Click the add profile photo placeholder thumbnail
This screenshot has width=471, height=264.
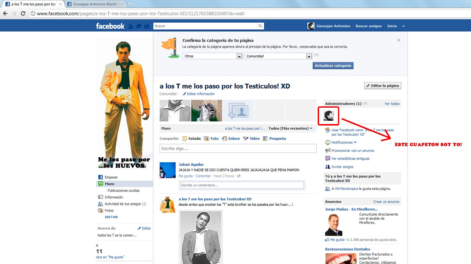[x=238, y=111]
